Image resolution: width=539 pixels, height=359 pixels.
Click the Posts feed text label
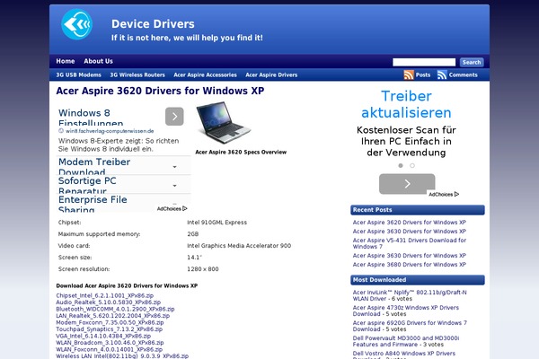(423, 74)
